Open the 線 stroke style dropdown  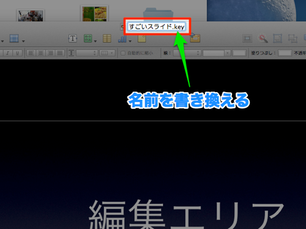point(187,53)
